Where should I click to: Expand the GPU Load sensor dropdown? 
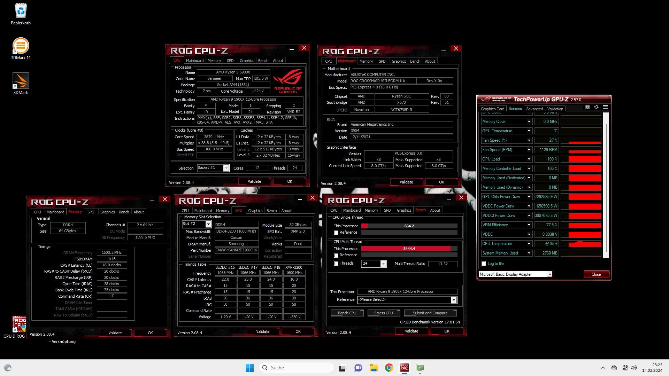(529, 159)
